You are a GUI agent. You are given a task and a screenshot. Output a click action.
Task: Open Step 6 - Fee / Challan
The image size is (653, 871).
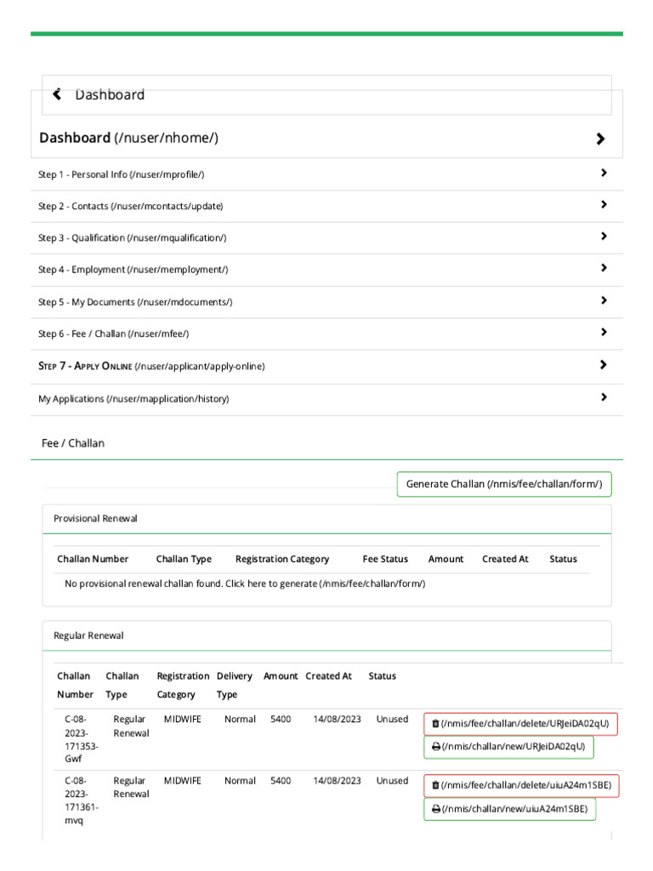coord(113,334)
